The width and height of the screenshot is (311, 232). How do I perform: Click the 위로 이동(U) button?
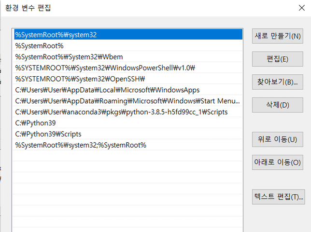278,139
